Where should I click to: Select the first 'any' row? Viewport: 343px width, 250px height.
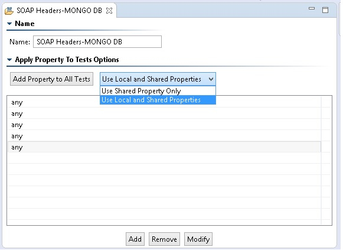pos(164,102)
